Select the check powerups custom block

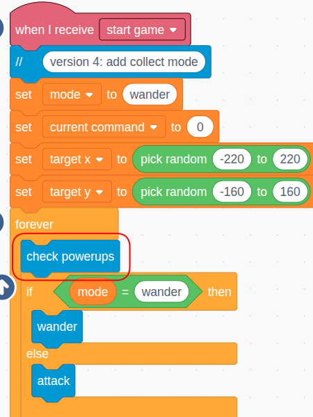[70, 256]
